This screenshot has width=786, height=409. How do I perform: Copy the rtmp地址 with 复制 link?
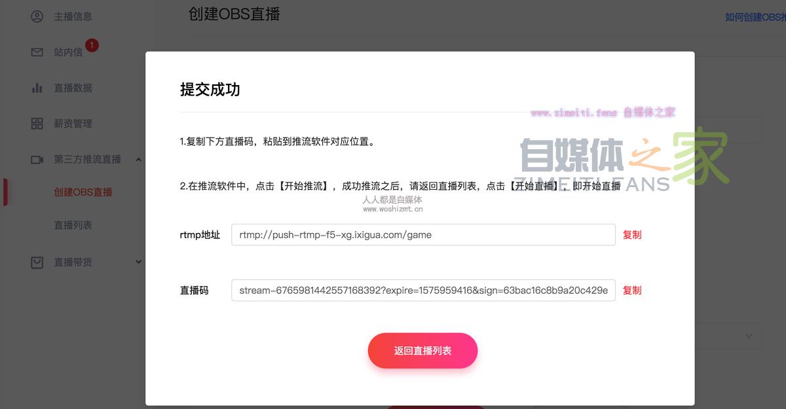click(632, 235)
